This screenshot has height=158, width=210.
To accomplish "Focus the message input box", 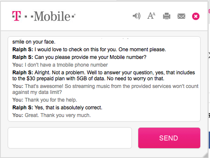I will pos(70,138).
